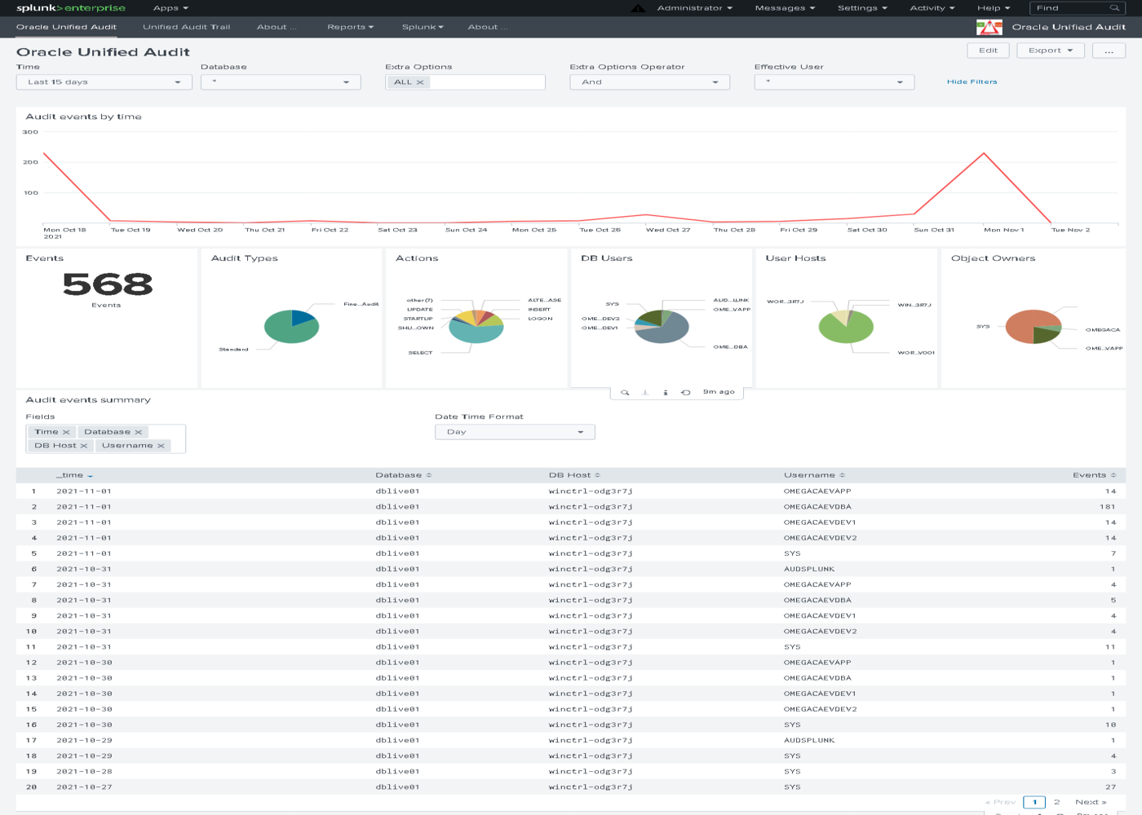The height and width of the screenshot is (815, 1142).
Task: Remove the ALL tag from Extra Options
Action: pyautogui.click(x=420, y=82)
